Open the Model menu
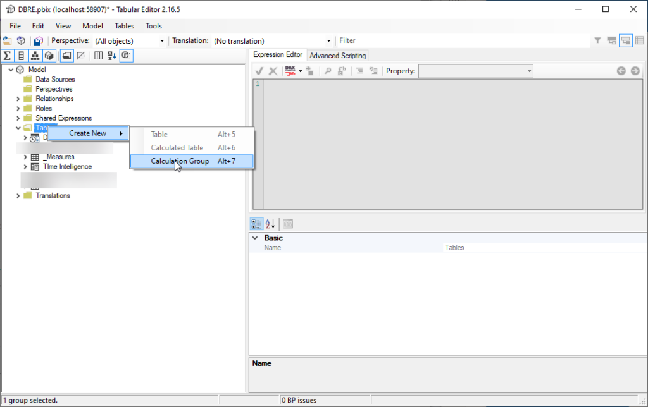 [92, 25]
